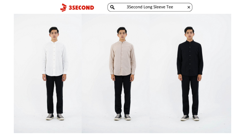Click the sneakers of the black-shirt model
This screenshot has height=138, width=245.
coord(190,118)
